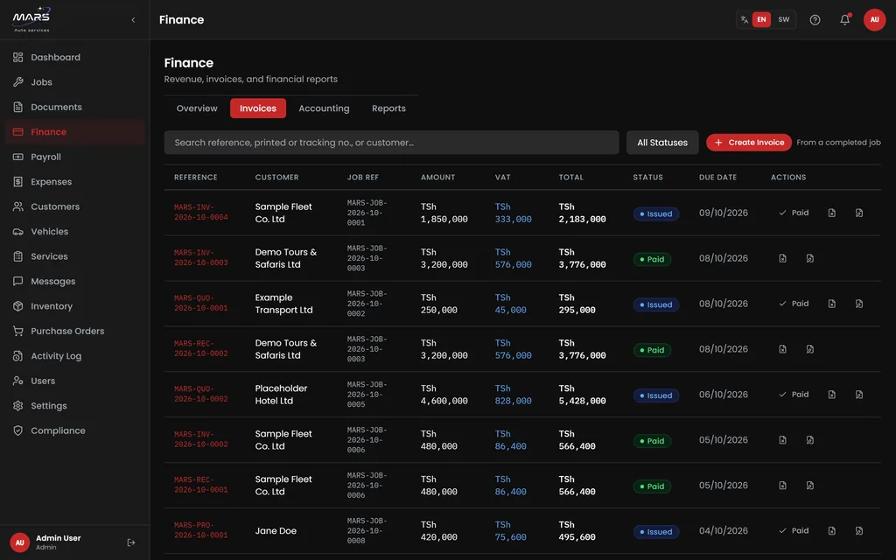This screenshot has width=896, height=560.
Task: Click the VAT amount TSh 45,000
Action: [510, 304]
